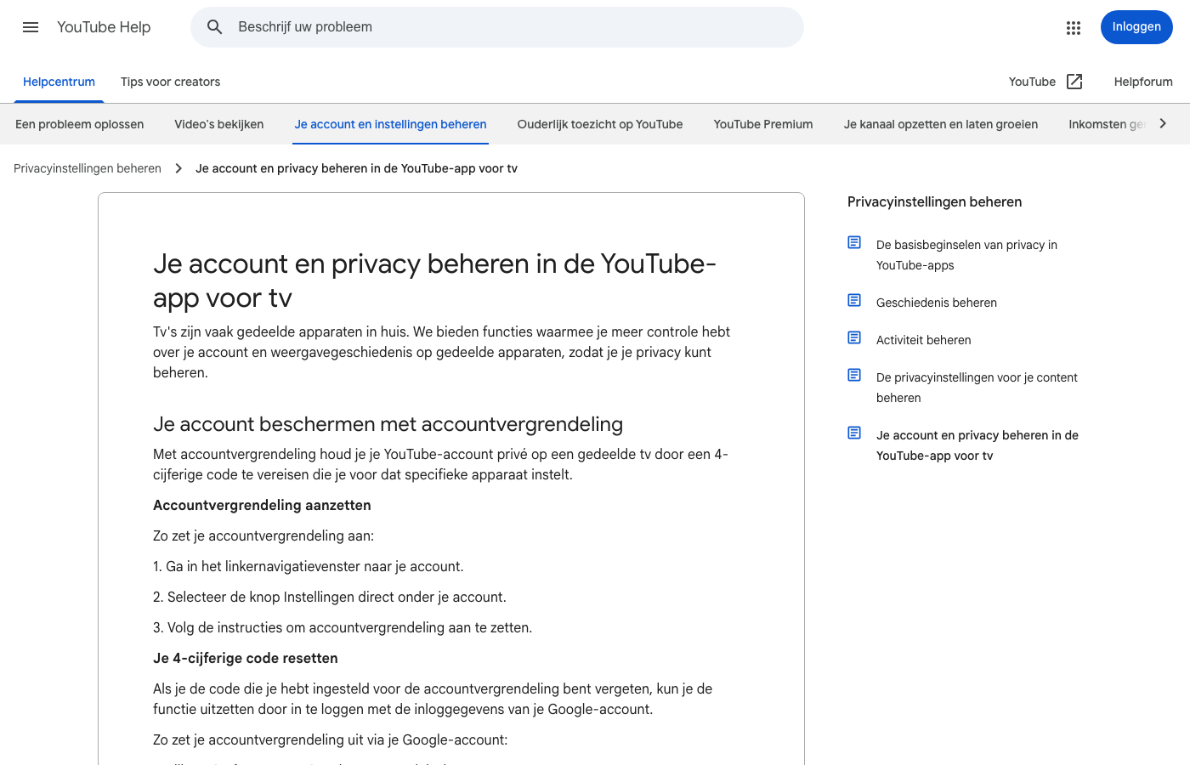Click the YouTube external link icon
This screenshot has height=765, width=1190.
click(1074, 82)
